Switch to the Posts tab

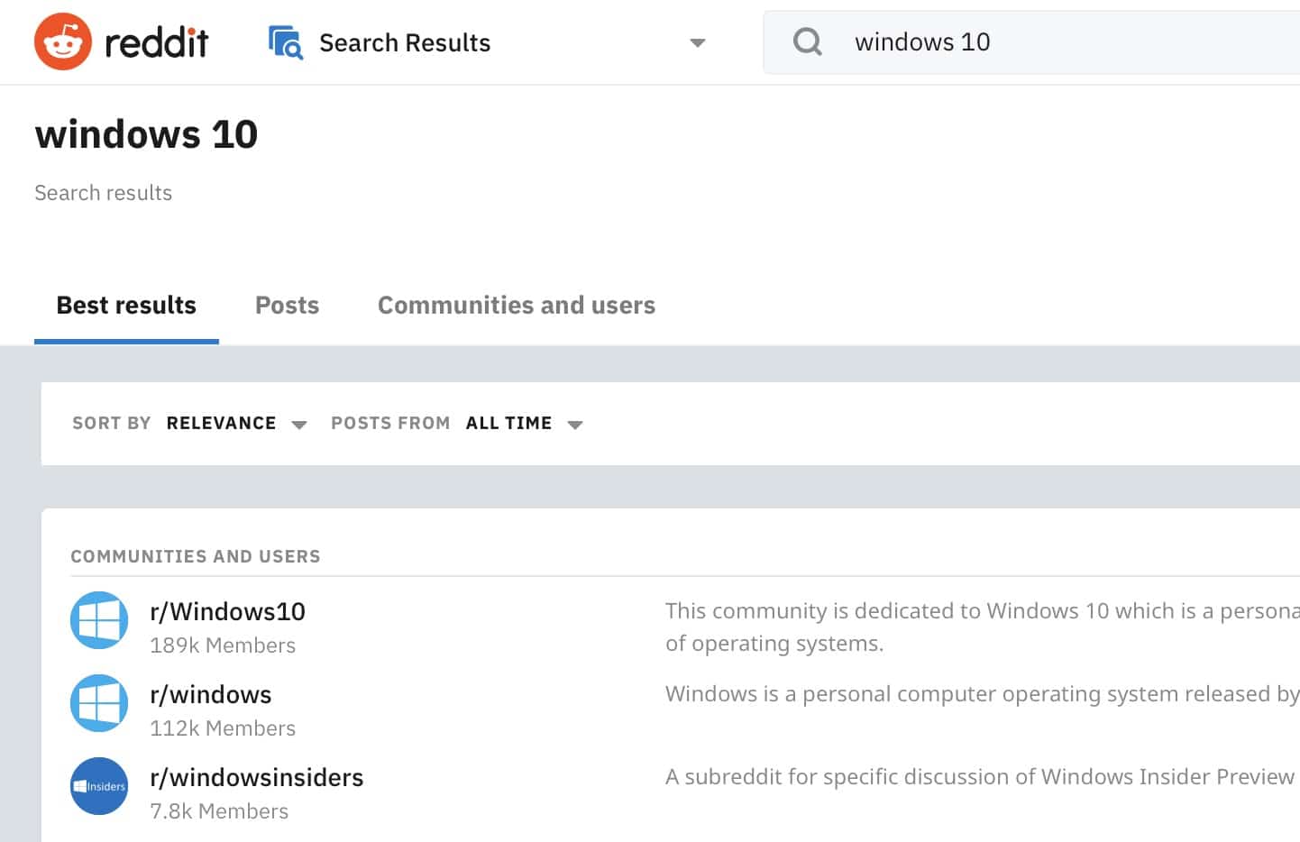coord(287,306)
